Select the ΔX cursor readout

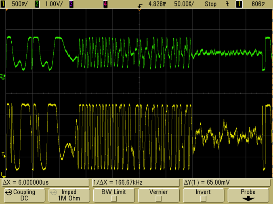[x=45, y=182]
